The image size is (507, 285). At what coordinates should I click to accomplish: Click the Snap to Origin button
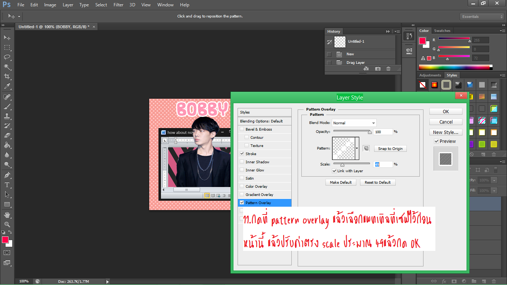[390, 148]
